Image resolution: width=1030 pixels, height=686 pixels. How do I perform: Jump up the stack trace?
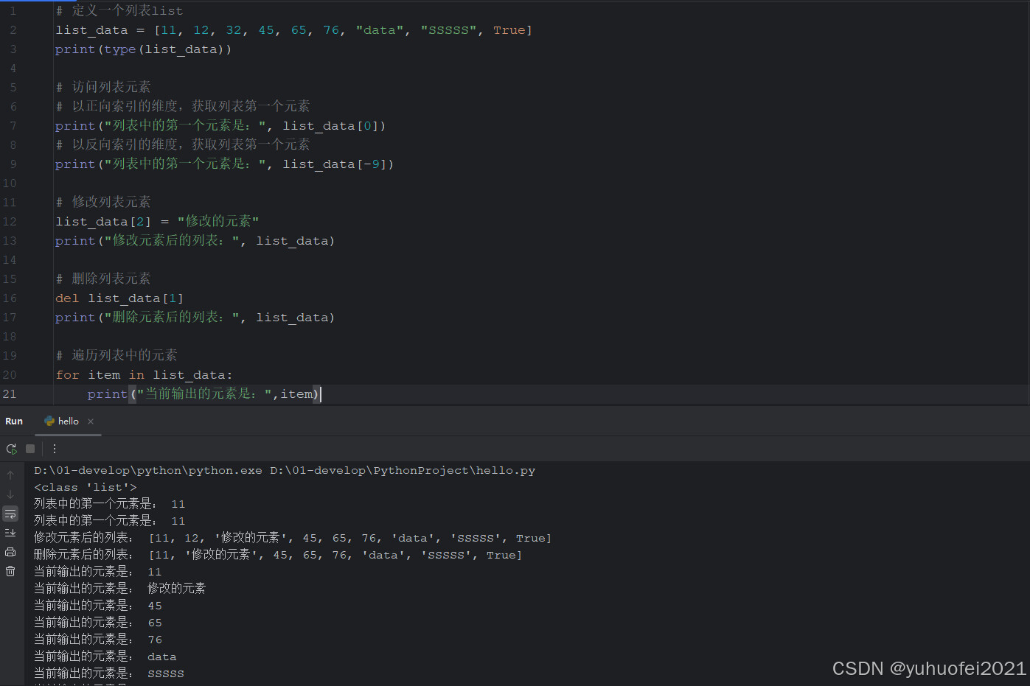pos(10,475)
